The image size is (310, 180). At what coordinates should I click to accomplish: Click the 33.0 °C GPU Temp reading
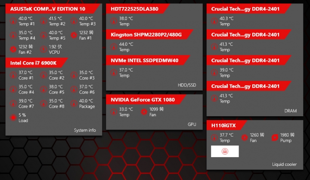(126, 109)
